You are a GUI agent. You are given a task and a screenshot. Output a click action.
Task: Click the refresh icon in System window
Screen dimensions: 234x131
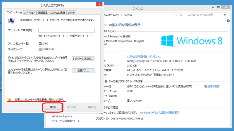click(181, 15)
